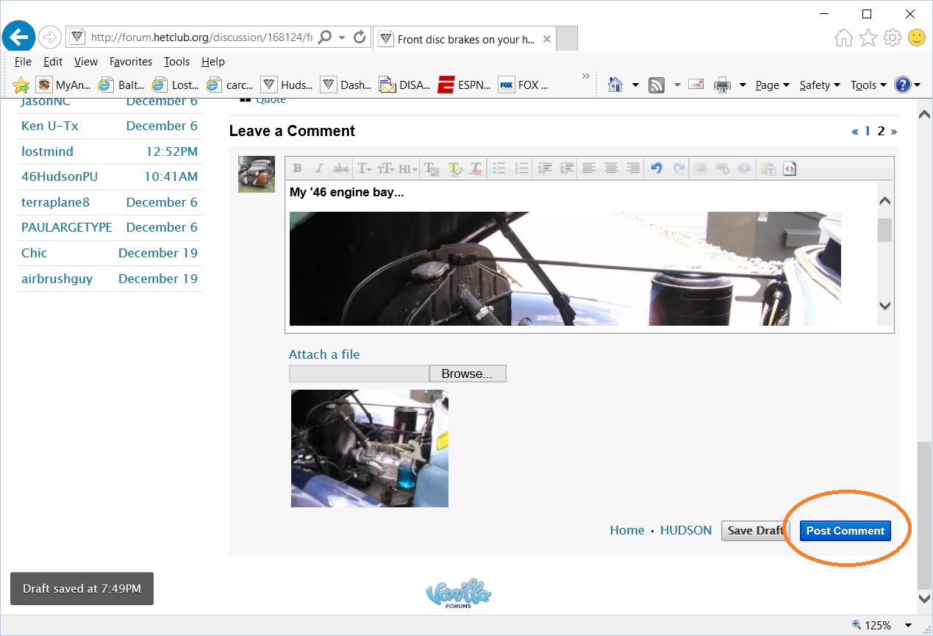Toggle italic formatting in comment editor
Screen dimensions: 933x636
click(x=319, y=168)
